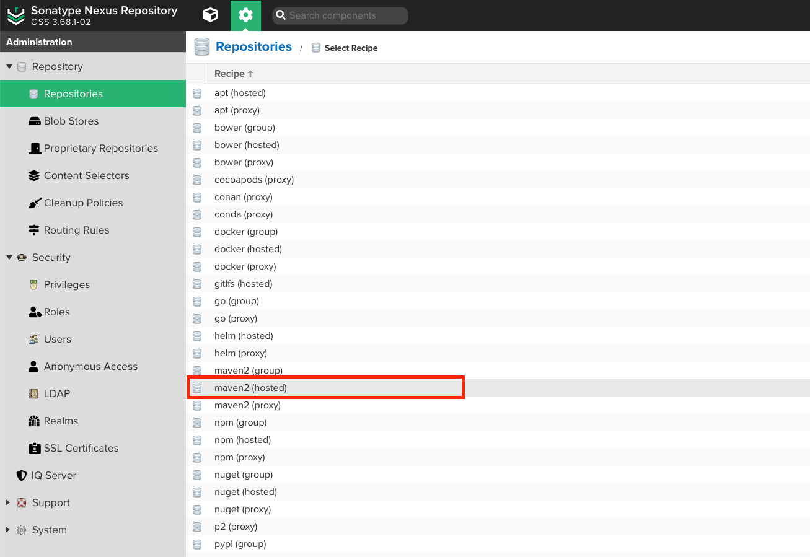Image resolution: width=810 pixels, height=557 pixels.
Task: Pick the nuget (proxy) recipe
Action: click(498, 509)
